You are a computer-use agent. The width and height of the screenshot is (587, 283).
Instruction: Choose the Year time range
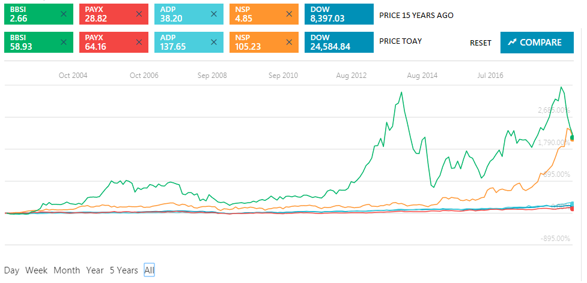95,270
